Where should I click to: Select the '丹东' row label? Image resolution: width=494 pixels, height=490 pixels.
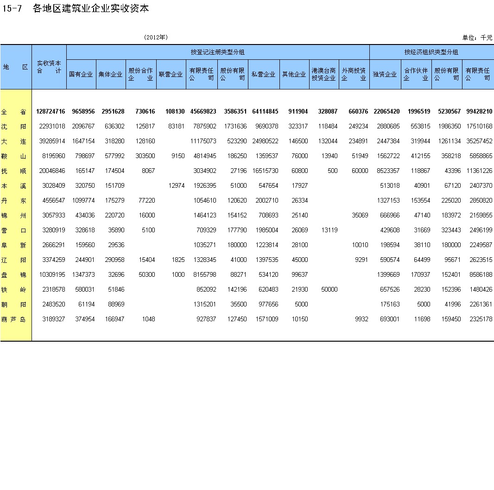click(x=14, y=201)
